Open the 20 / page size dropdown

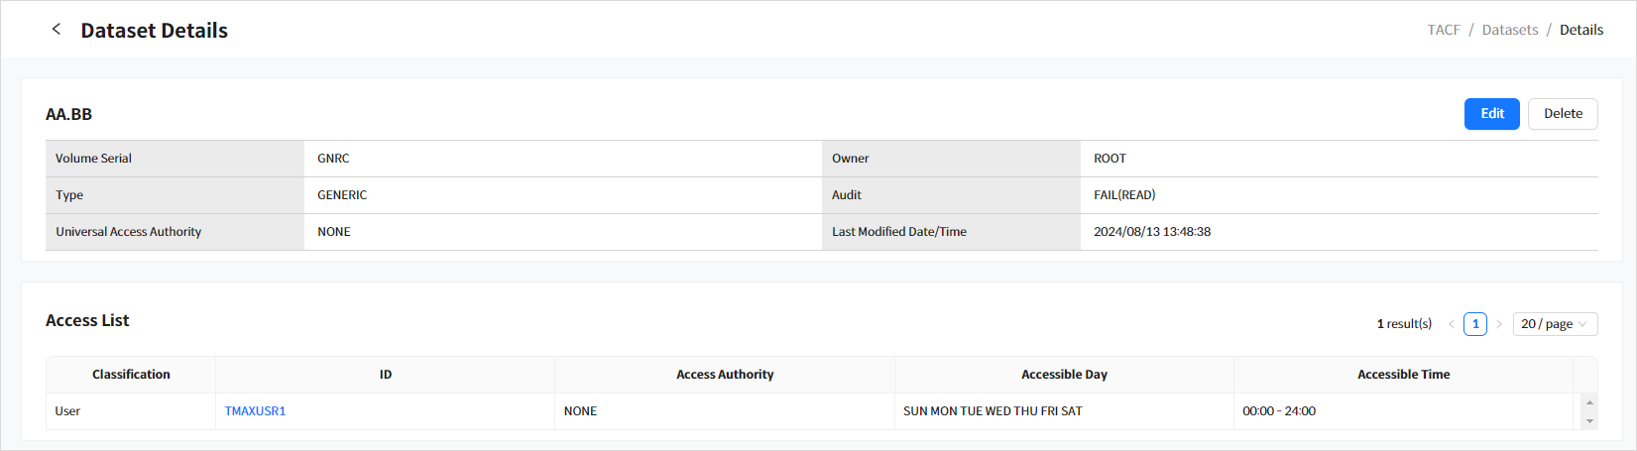(1554, 324)
